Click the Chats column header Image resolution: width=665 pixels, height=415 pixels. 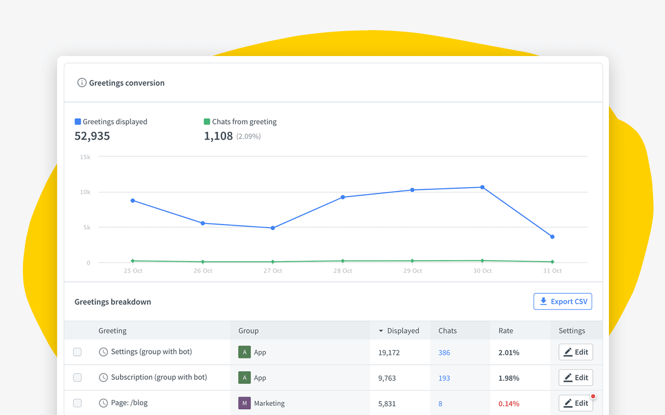click(447, 330)
